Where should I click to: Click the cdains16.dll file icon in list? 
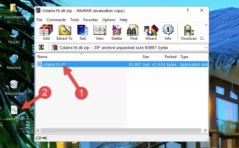click(39, 64)
